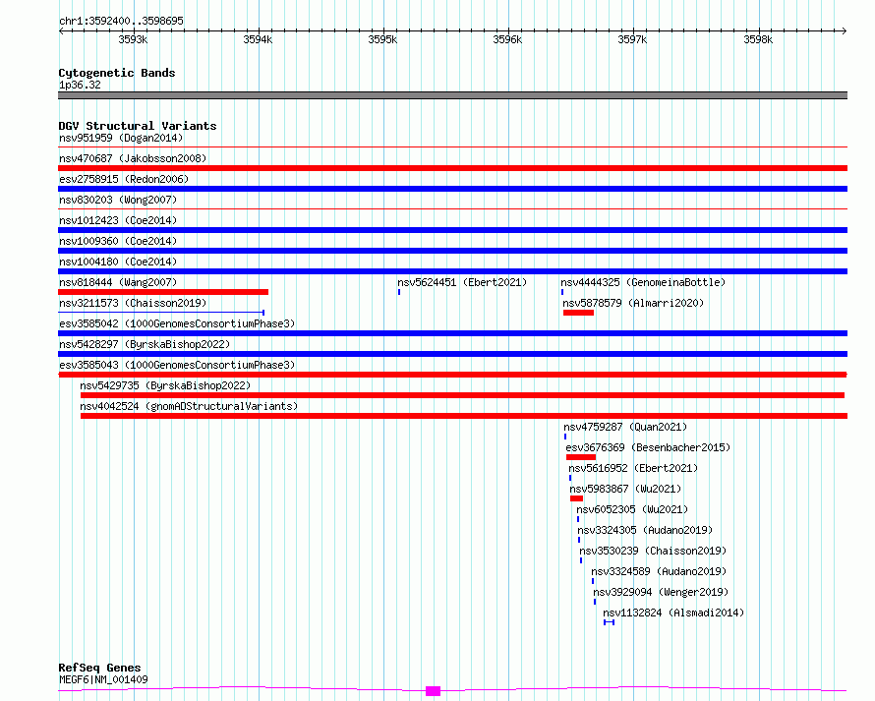Click the 1p36.32 cytogenetic band bar
The height and width of the screenshot is (701, 875).
coord(452,95)
